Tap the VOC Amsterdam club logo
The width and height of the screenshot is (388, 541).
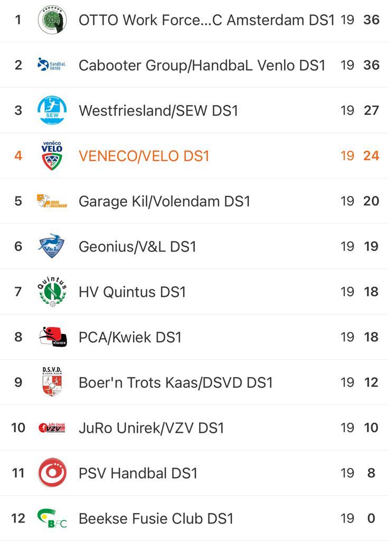click(52, 20)
